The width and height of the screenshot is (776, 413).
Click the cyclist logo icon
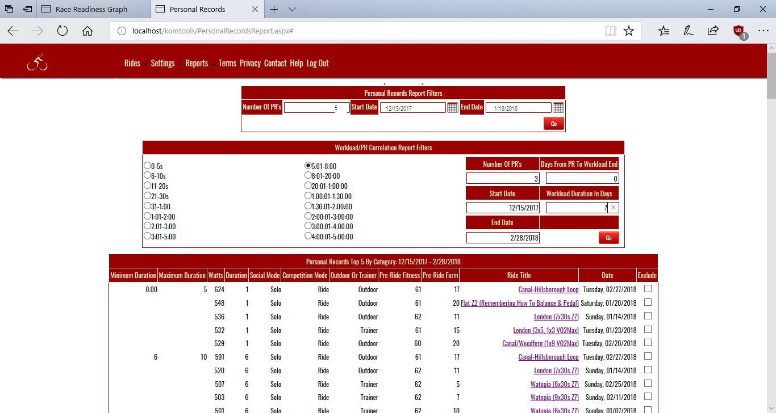coord(37,63)
